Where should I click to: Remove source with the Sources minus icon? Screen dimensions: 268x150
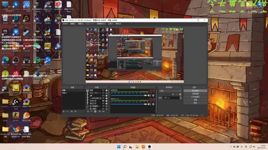click(91, 111)
